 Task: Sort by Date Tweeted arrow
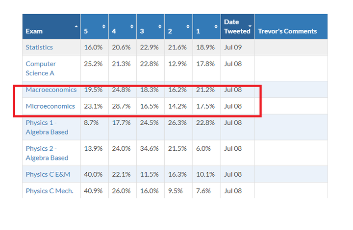(x=250, y=25)
